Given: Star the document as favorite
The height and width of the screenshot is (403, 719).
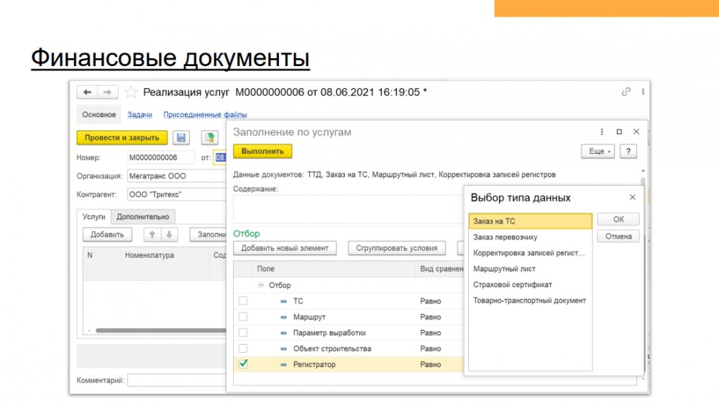Looking at the screenshot, I should 131,92.
